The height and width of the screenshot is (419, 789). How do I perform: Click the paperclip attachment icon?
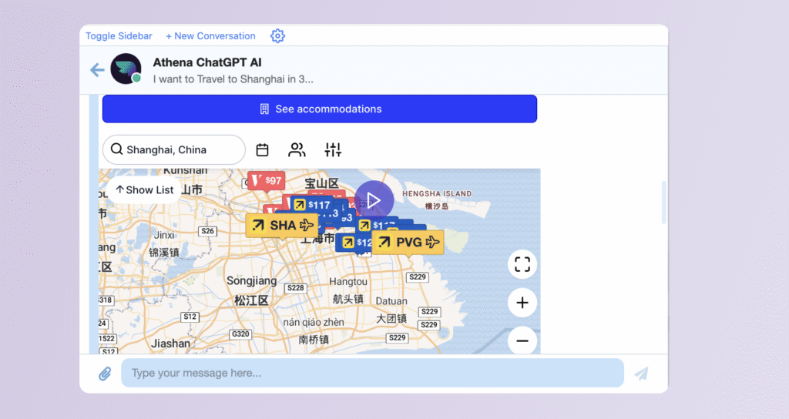(105, 374)
